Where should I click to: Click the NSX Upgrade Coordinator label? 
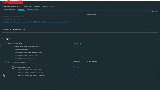coord(16,44)
